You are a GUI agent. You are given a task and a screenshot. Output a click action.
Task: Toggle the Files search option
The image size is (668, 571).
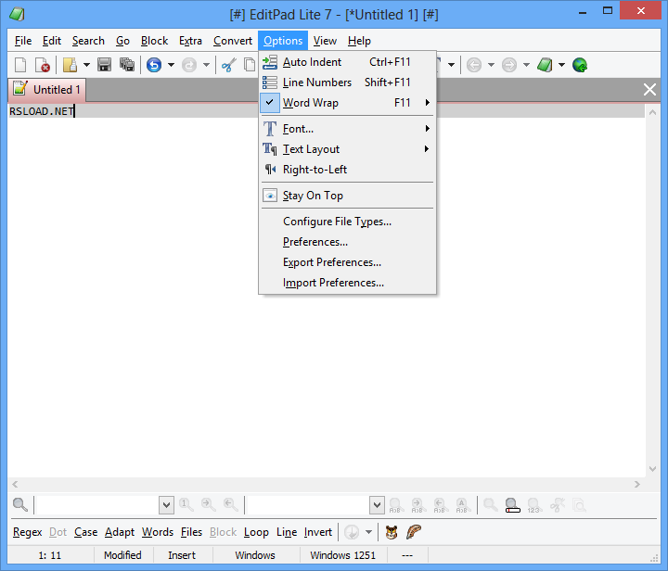[191, 532]
